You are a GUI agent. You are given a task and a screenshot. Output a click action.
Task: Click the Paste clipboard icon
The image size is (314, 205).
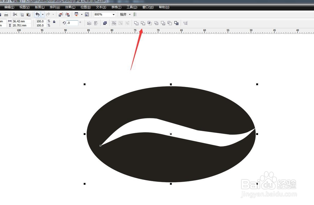tap(29, 15)
